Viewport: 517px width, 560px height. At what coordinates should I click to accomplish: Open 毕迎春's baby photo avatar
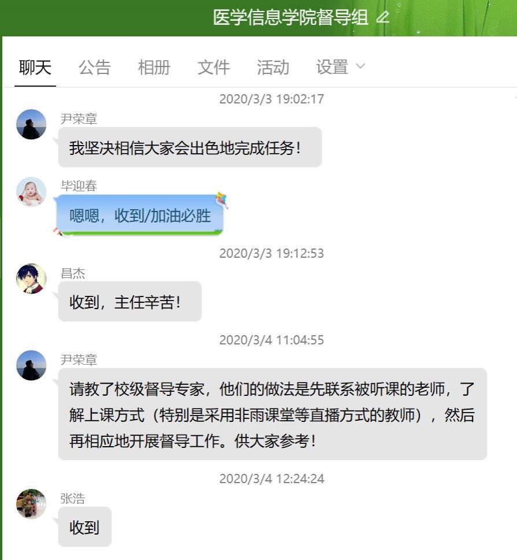[x=31, y=192]
